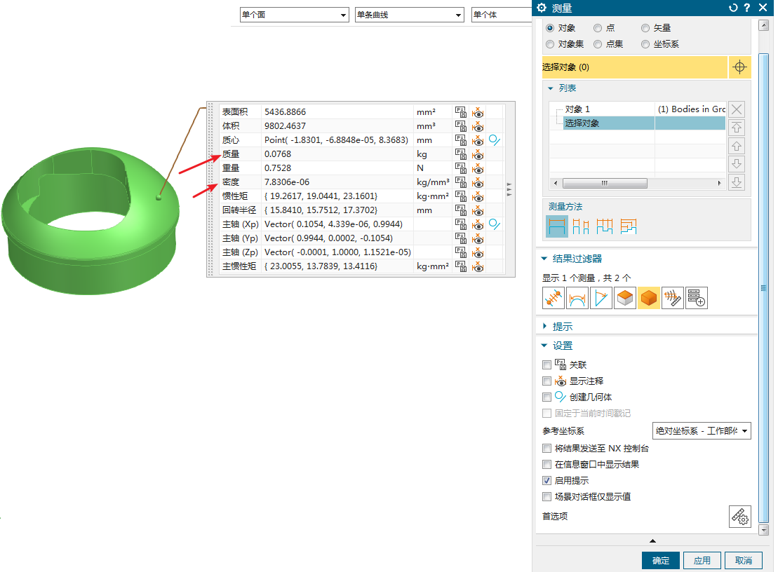Toggle annotation eye icon in 重量 row
Screen dimensions: 778x572
477,168
